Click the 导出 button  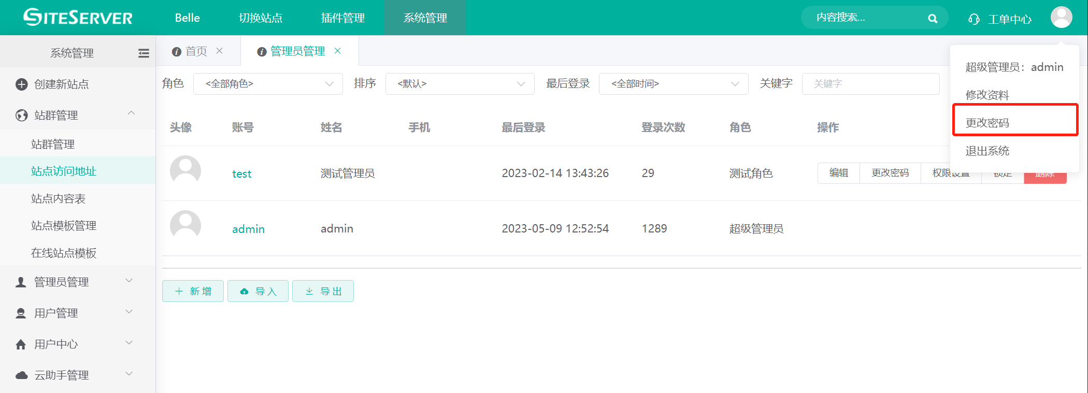pos(323,291)
